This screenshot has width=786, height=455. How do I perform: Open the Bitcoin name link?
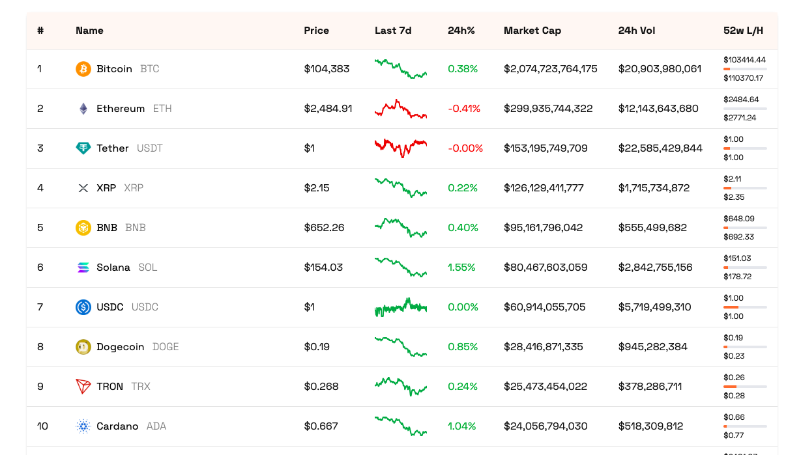114,69
